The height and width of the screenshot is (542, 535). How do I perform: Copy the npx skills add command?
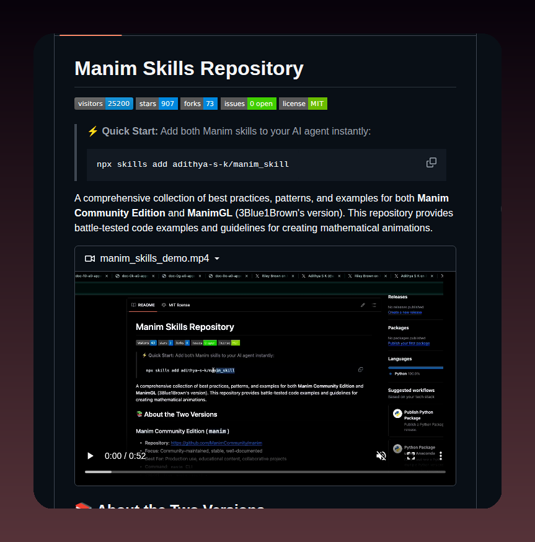(x=431, y=162)
